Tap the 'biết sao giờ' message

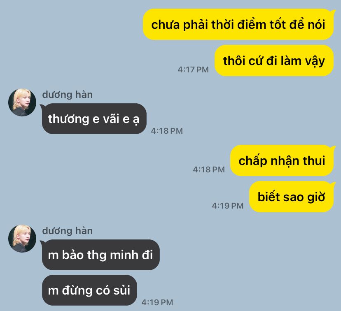(292, 197)
